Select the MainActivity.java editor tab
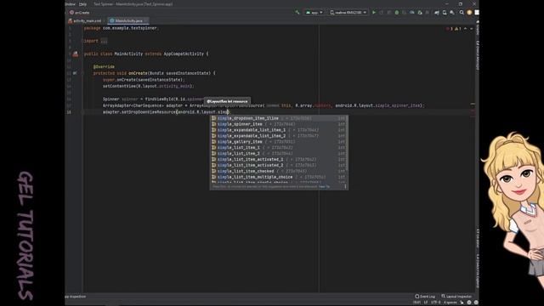This screenshot has width=544, height=306. tap(127, 20)
